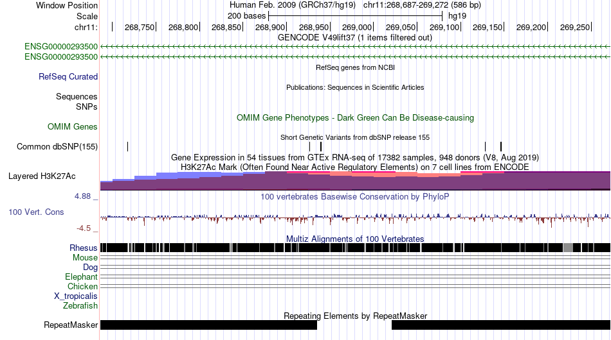Click the 4.88 PhyloP upper scale value
Screen dimensions: 611x340
pos(82,196)
